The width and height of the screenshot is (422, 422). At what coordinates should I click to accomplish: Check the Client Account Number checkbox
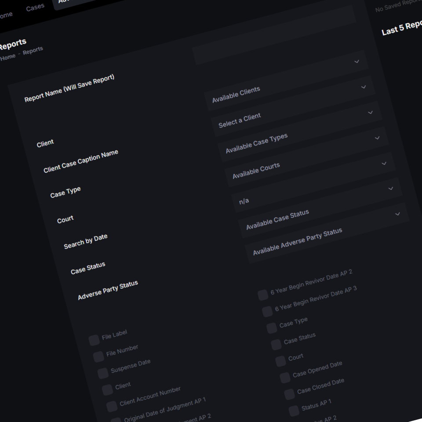(x=112, y=406)
